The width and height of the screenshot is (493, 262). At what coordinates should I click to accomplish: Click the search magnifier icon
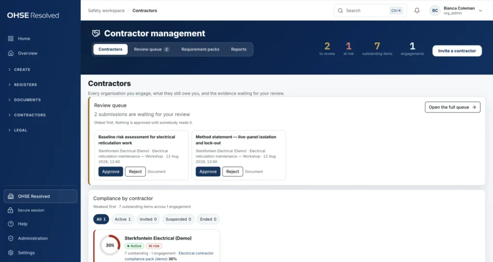[340, 11]
